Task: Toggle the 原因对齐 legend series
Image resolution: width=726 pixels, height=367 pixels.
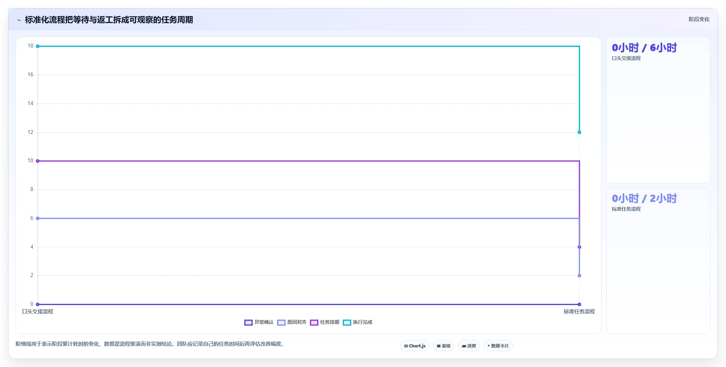Action: (x=292, y=322)
